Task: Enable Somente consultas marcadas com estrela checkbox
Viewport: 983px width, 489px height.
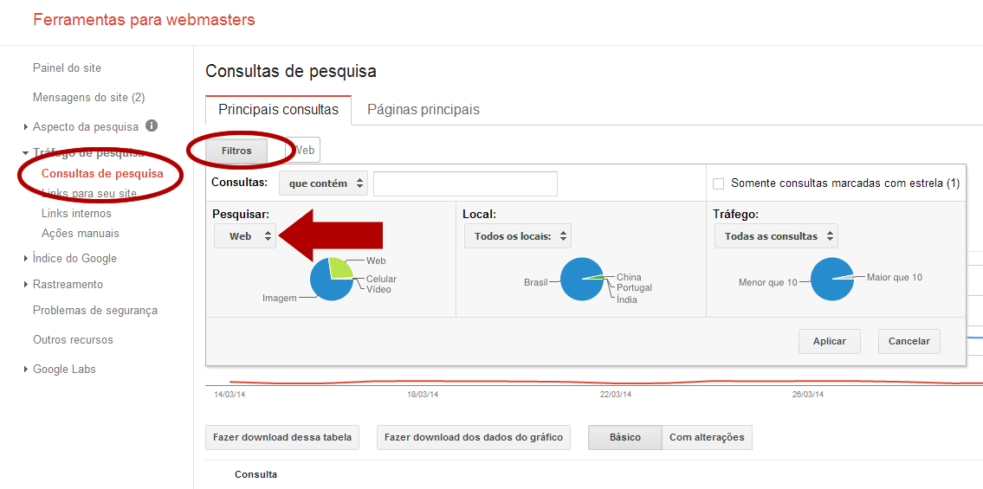Action: pyautogui.click(x=718, y=183)
